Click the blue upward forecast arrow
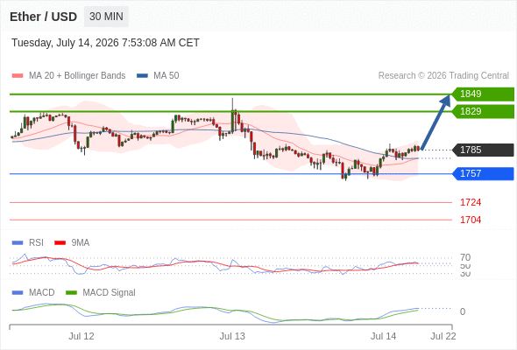517x350 pixels. pos(436,122)
